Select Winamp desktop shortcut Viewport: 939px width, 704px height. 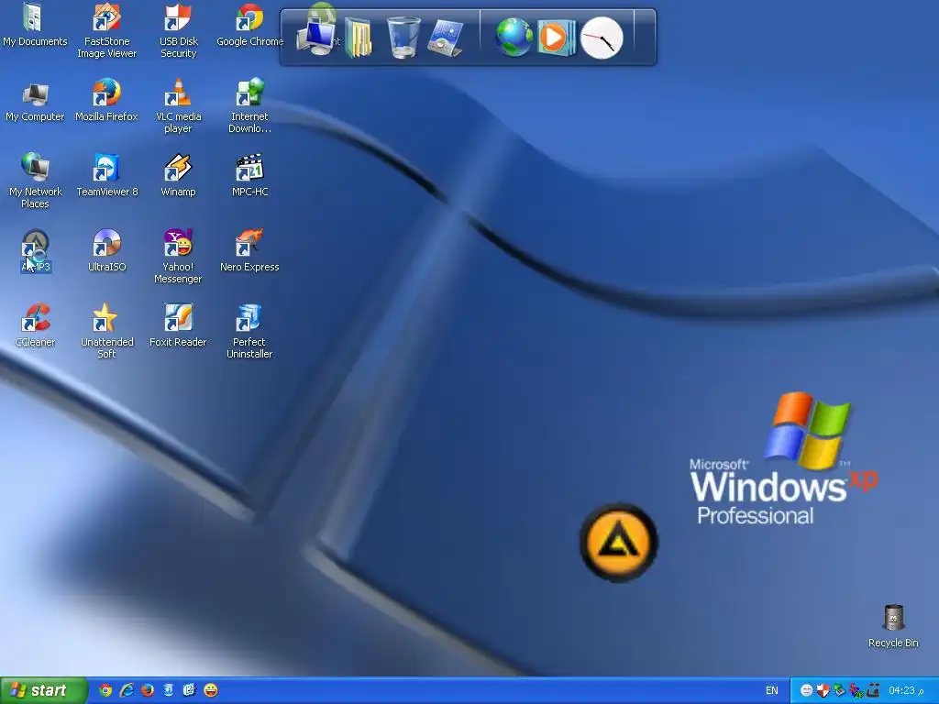179,176
